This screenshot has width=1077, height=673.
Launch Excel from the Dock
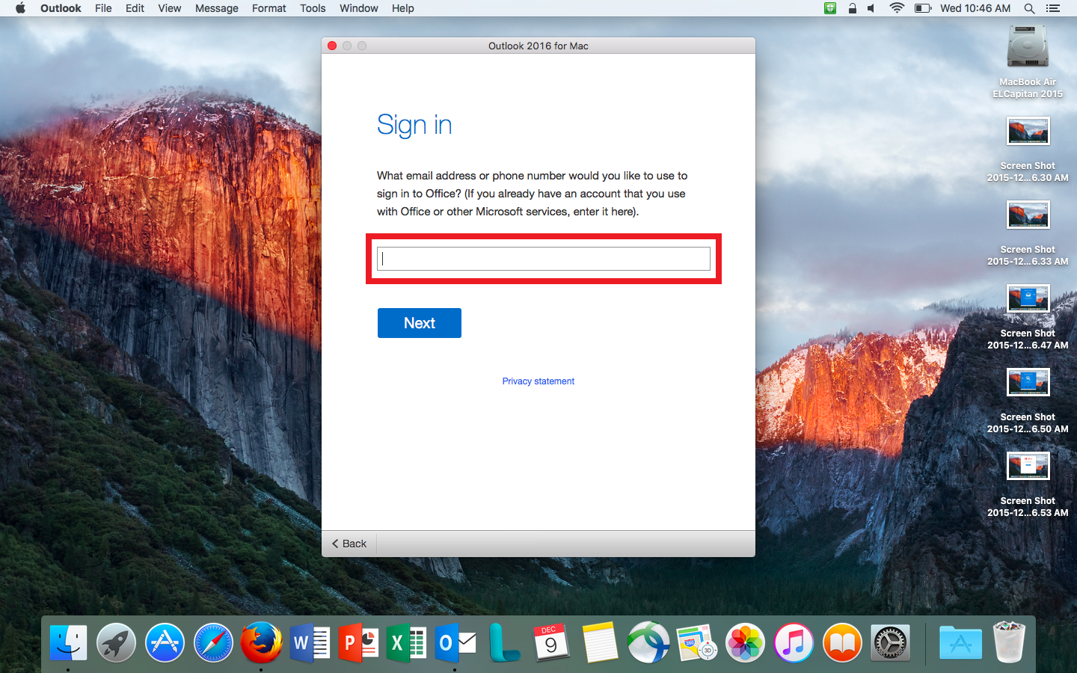coord(406,643)
